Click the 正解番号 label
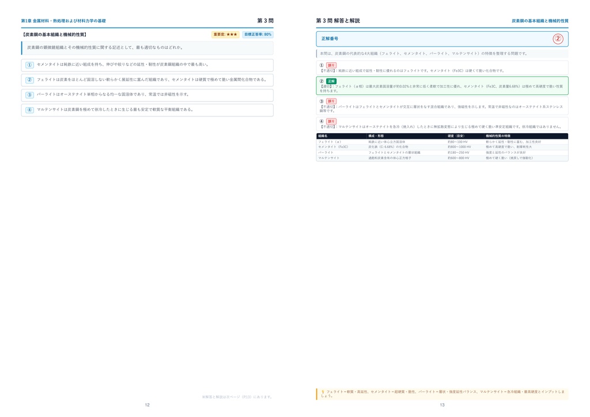590x417 pixels. [330, 39]
